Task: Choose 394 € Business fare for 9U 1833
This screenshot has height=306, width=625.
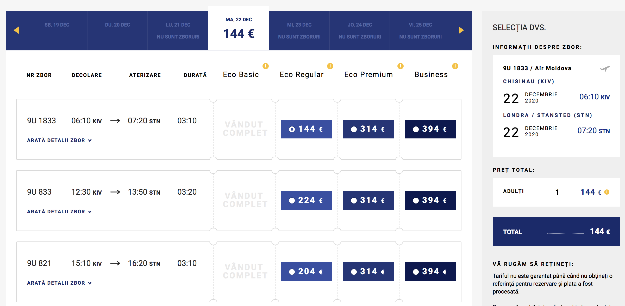Action: point(430,129)
